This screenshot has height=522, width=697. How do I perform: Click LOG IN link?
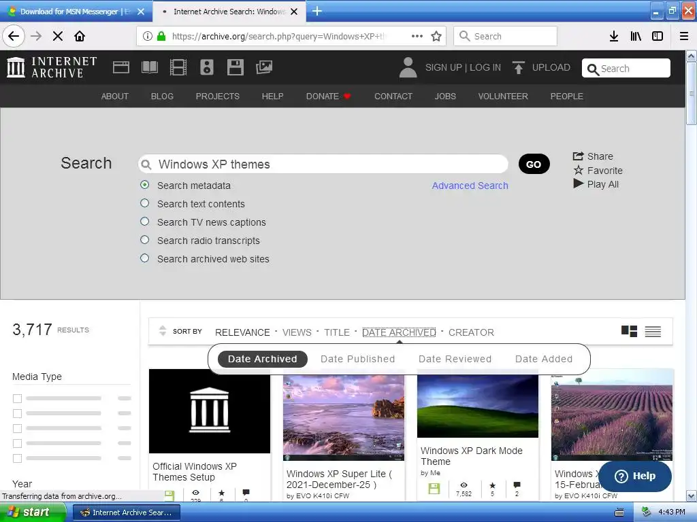[x=485, y=67]
